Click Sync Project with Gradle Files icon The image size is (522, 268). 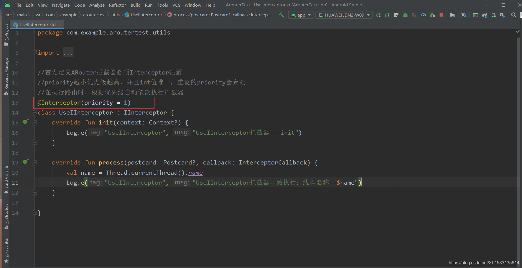[x=484, y=15]
